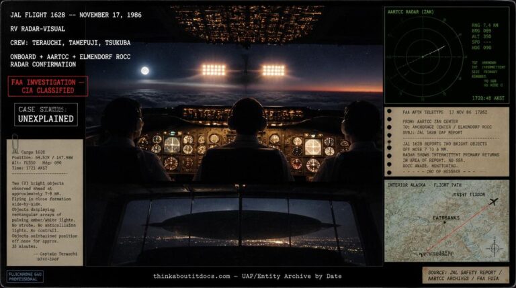The width and height of the screenshot is (516, 288).
Task: Click the FUJICHROME 640 PROFESSIONAL badge
Action: [x=25, y=277]
